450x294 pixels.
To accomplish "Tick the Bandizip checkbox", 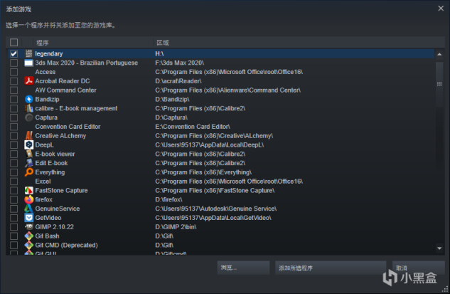I will point(14,100).
